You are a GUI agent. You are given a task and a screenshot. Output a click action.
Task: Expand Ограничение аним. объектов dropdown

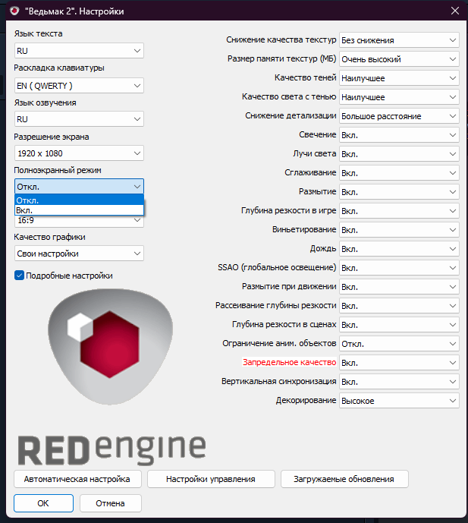(x=399, y=344)
